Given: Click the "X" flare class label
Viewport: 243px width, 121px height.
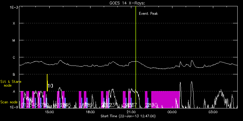Looking at the screenshot, I should (x=14, y=23).
